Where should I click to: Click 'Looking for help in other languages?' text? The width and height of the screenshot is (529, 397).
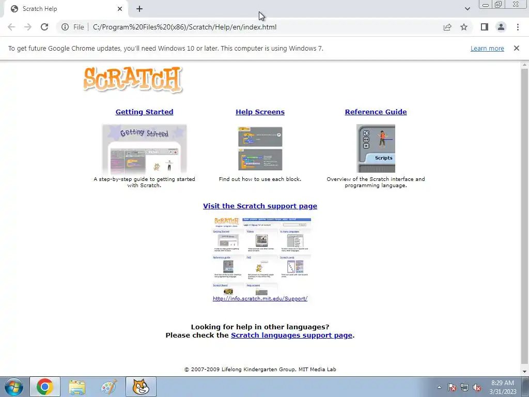click(x=260, y=327)
